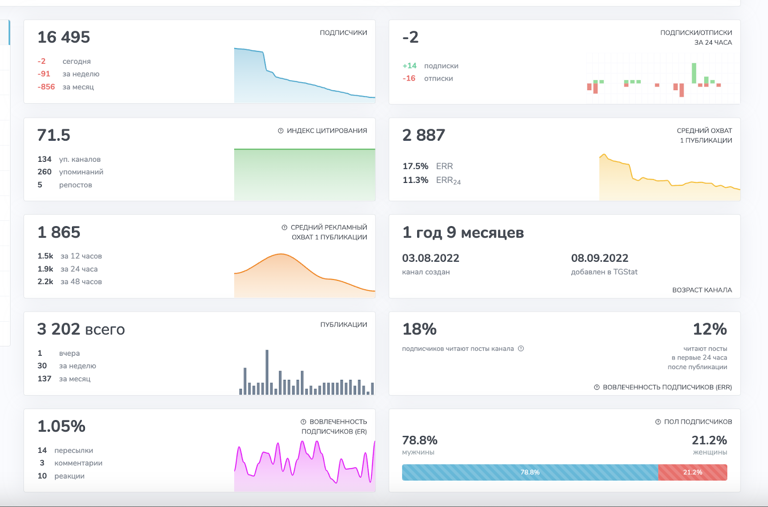This screenshot has width=768, height=507.
Task: Select creation date '03.08.2022'
Action: pyautogui.click(x=431, y=258)
